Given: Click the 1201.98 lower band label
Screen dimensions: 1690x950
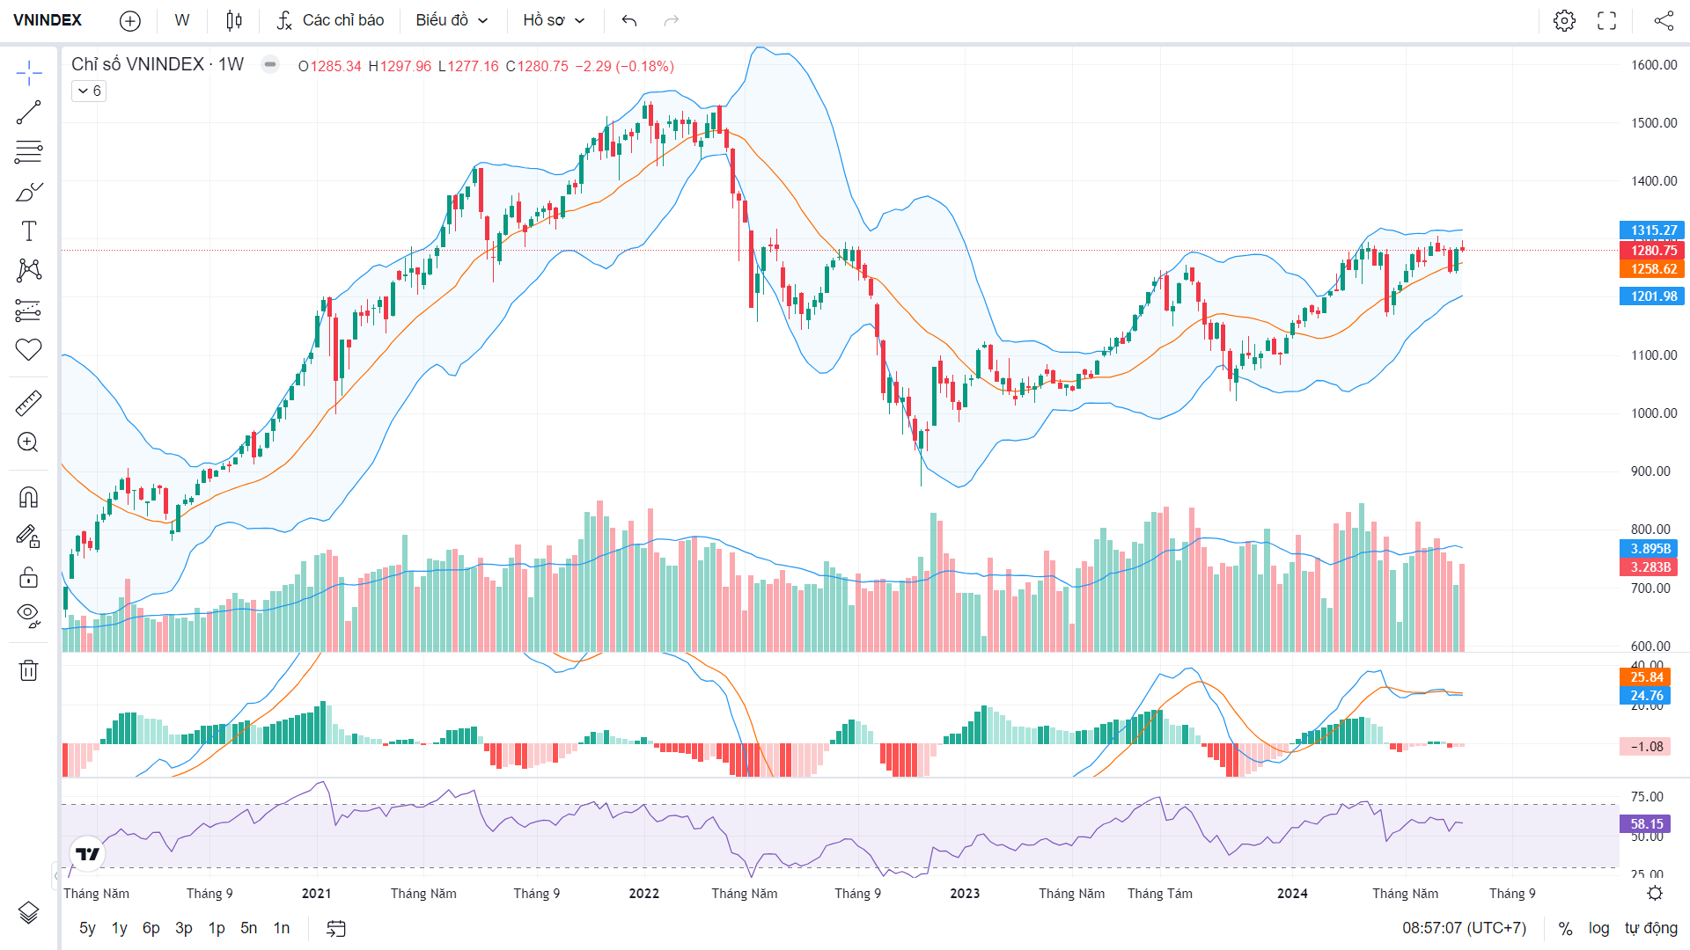Looking at the screenshot, I should click(1652, 296).
